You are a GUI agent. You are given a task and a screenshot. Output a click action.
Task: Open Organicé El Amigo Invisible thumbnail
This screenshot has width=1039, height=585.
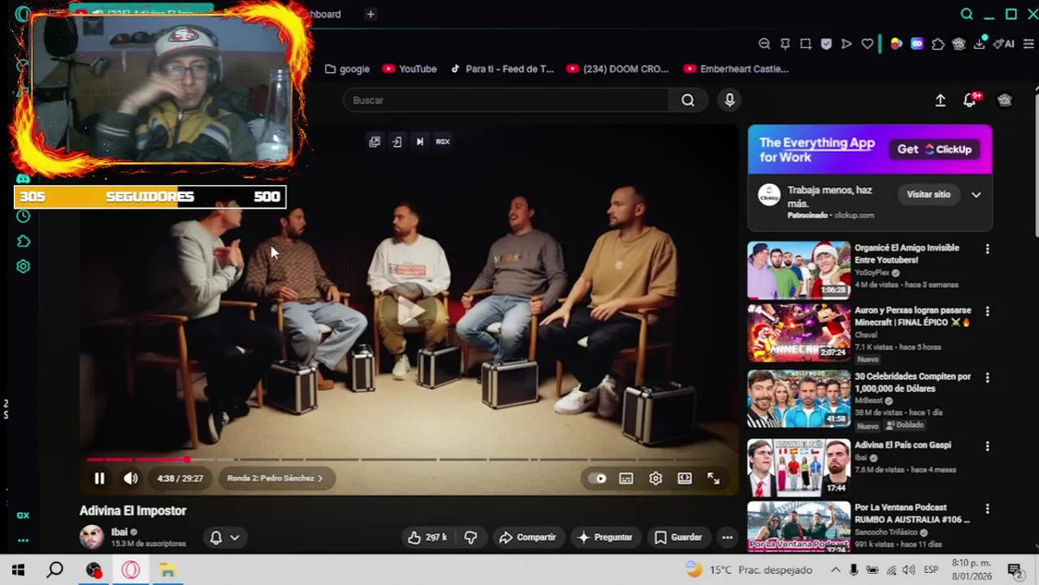tap(798, 270)
